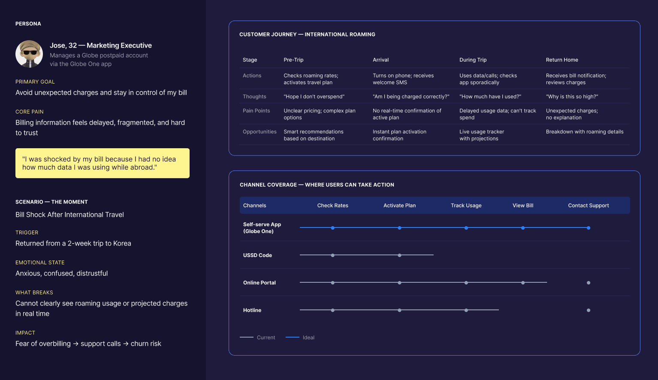Image resolution: width=658 pixels, height=380 pixels.
Task: Click Hotline dot under Track Usage
Action: tap(466, 310)
